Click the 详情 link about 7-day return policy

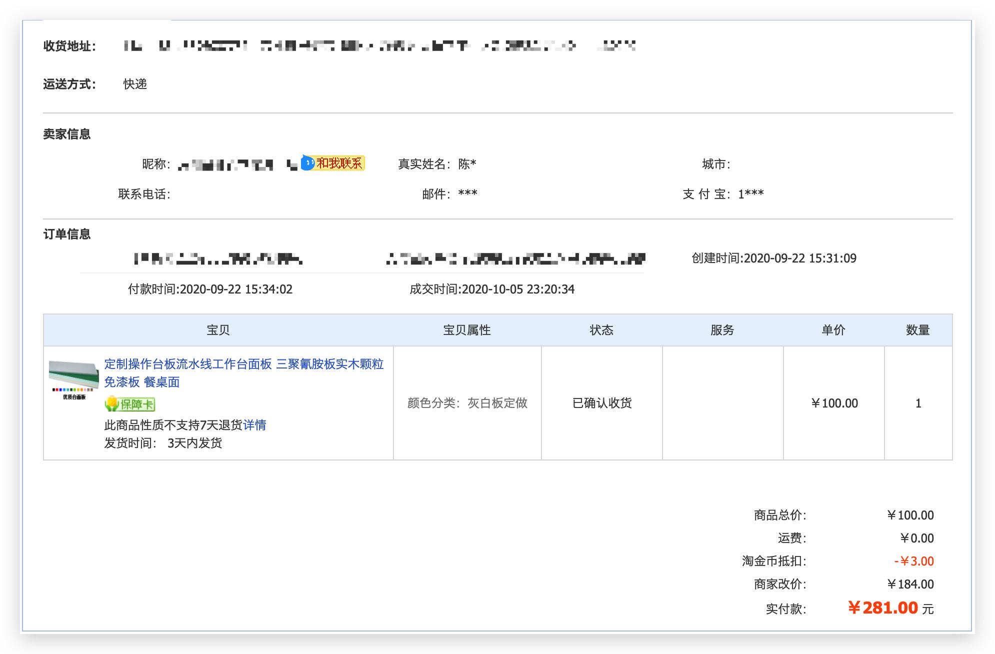256,425
